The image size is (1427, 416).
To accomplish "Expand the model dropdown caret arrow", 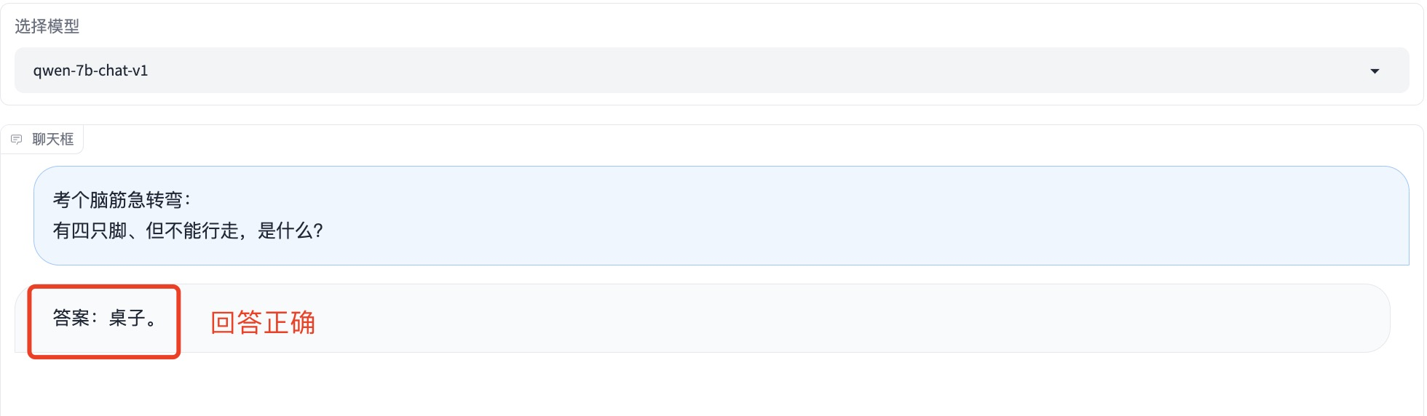I will [x=1375, y=71].
